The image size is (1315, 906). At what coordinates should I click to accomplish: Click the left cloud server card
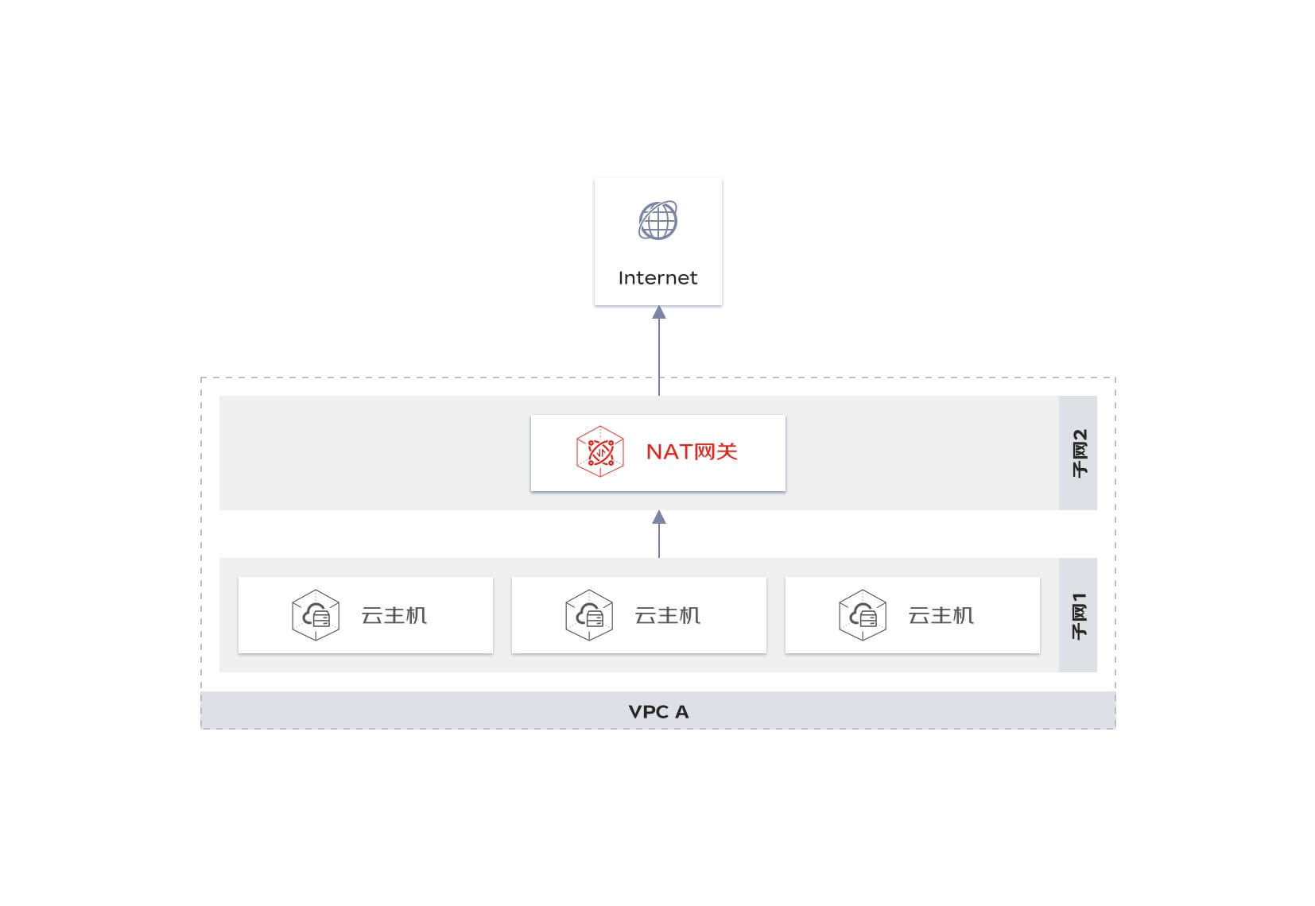pyautogui.click(x=366, y=615)
